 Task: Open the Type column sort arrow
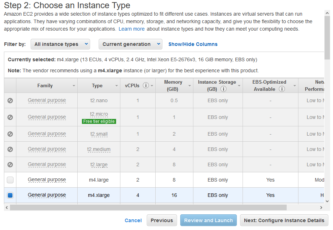click(x=116, y=86)
